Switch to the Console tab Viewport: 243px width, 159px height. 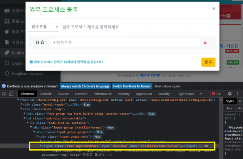click(x=46, y=94)
